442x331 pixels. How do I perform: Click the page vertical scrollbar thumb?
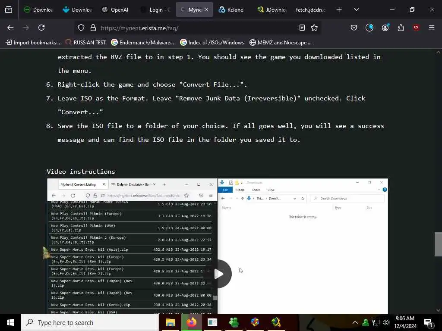(x=438, y=244)
